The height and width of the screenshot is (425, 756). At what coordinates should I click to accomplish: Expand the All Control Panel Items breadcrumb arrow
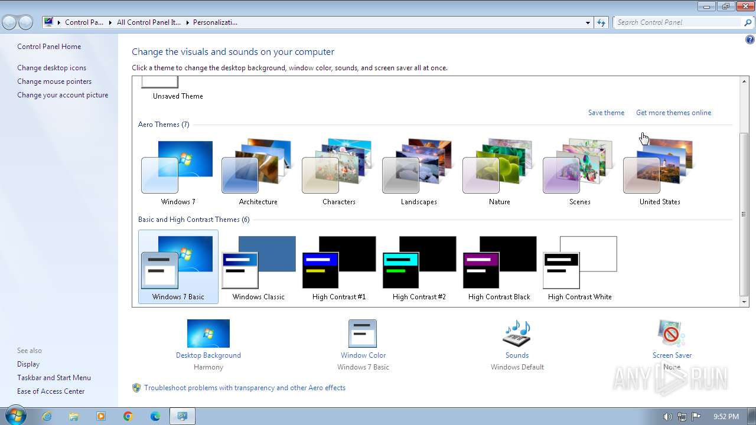point(187,22)
